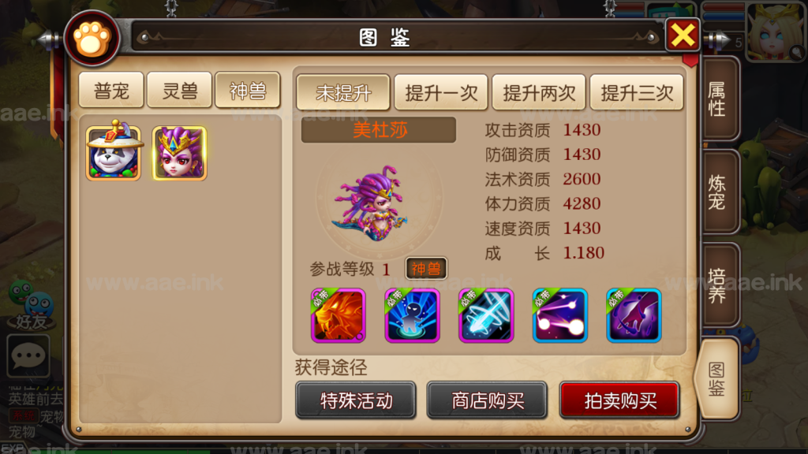Click the 特殊活动 button
The width and height of the screenshot is (808, 454).
(356, 400)
